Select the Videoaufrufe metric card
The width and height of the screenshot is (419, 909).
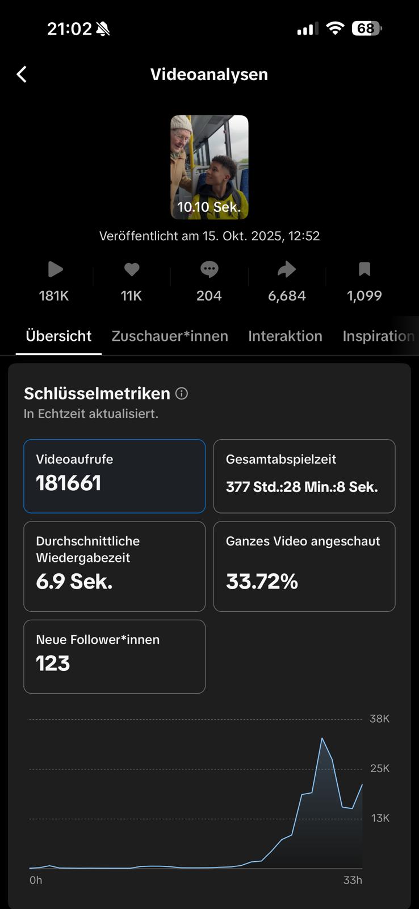click(x=114, y=476)
